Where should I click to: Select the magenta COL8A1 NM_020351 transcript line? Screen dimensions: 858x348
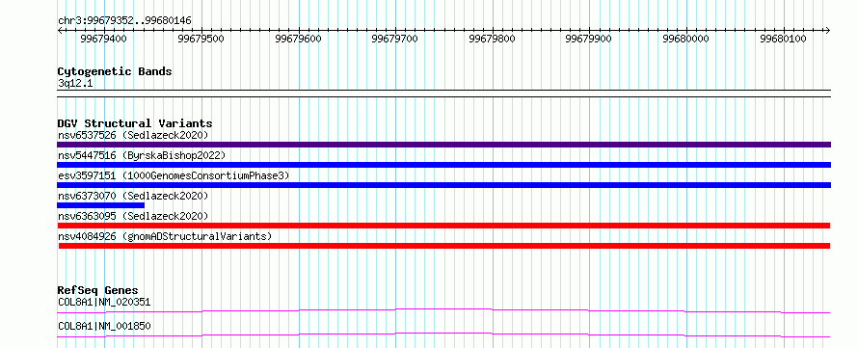pyautogui.click(x=443, y=310)
